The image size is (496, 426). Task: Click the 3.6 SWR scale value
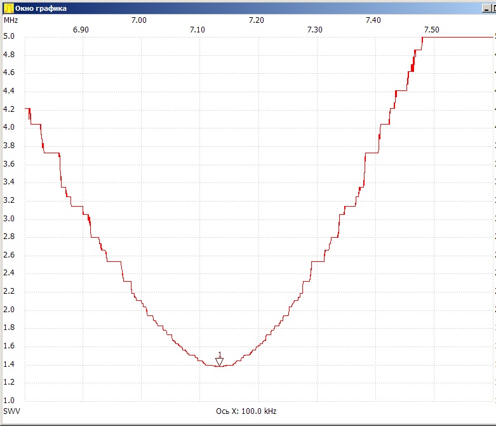click(x=9, y=164)
